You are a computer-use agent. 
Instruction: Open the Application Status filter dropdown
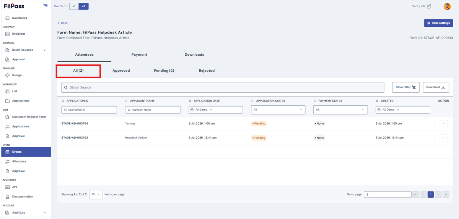coord(278,110)
